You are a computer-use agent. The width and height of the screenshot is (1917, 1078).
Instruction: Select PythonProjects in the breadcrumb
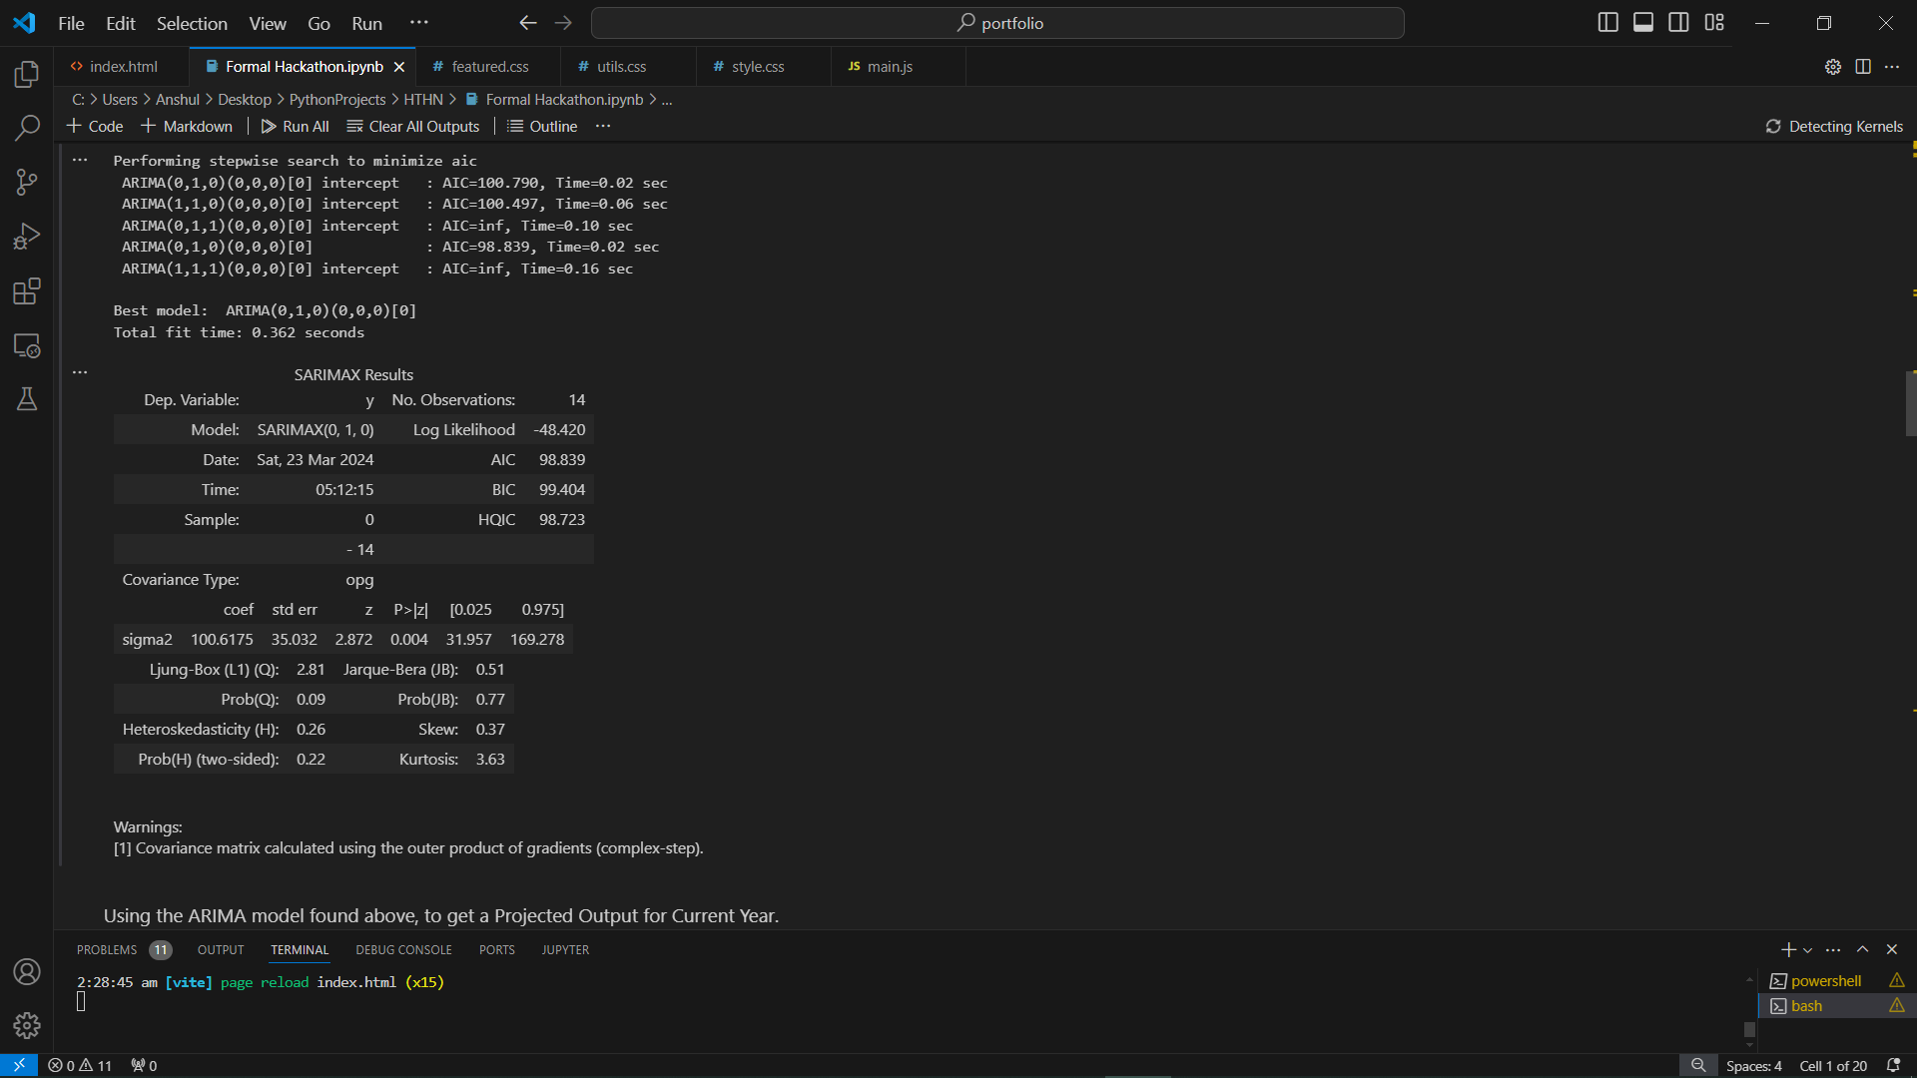(x=337, y=100)
